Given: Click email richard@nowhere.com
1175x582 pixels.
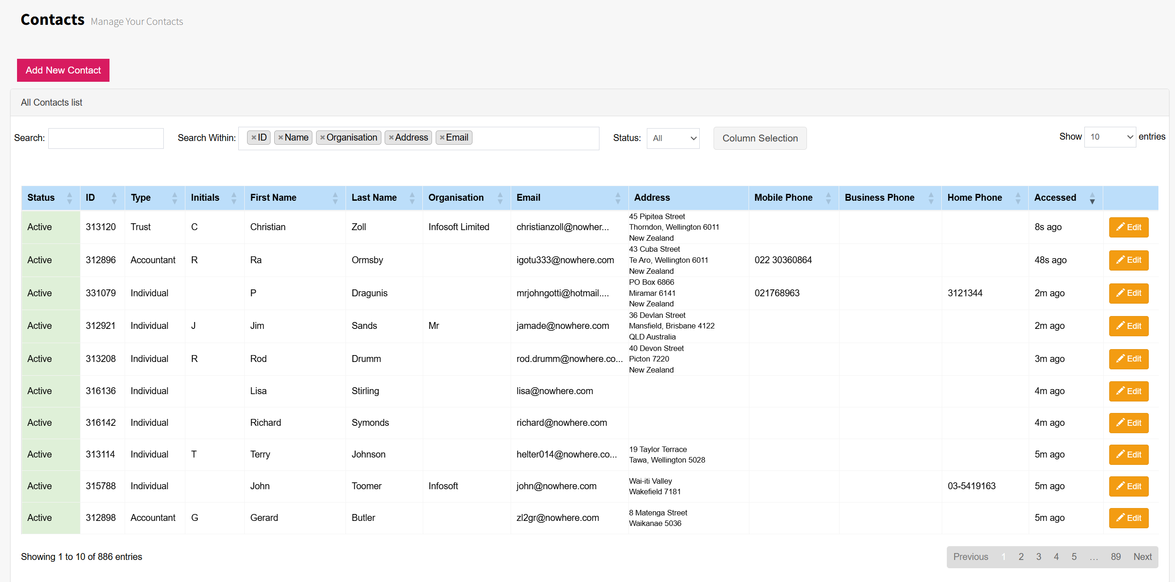Looking at the screenshot, I should click(x=561, y=423).
